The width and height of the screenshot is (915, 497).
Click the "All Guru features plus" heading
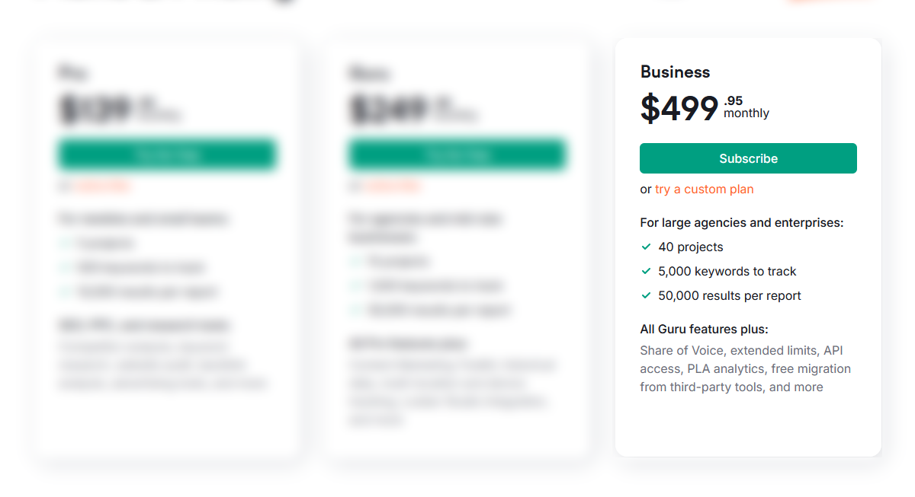tap(704, 329)
